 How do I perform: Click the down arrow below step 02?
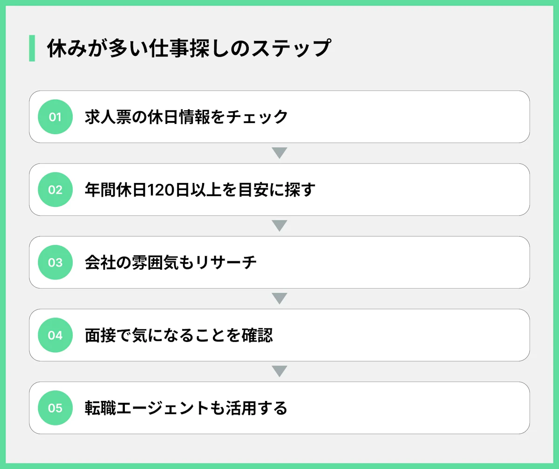[x=279, y=226]
